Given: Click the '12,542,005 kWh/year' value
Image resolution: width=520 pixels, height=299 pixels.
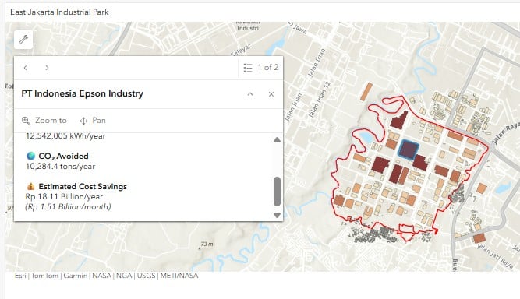Looking at the screenshot, I should coord(65,135).
